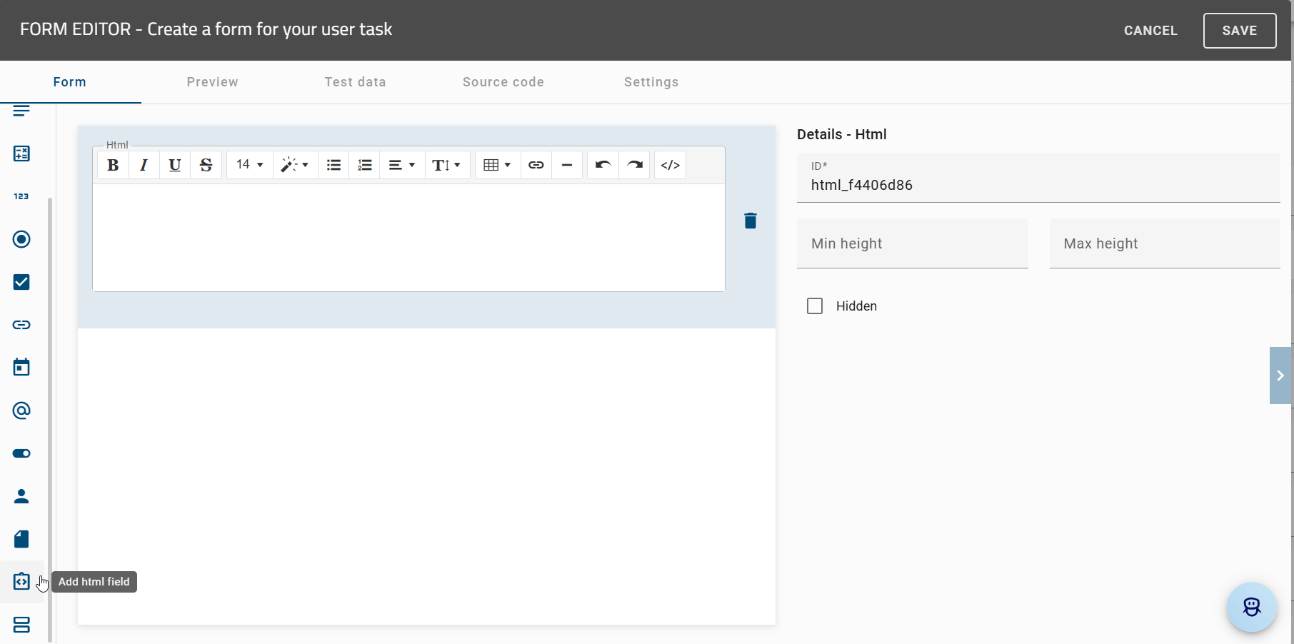Add a text area field from sidebar
Screen dimensions: 1294x644
tap(21, 111)
